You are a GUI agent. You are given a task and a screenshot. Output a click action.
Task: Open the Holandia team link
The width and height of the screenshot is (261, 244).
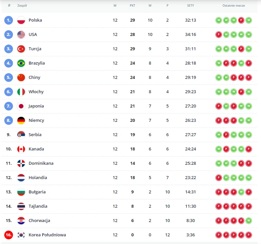click(38, 178)
